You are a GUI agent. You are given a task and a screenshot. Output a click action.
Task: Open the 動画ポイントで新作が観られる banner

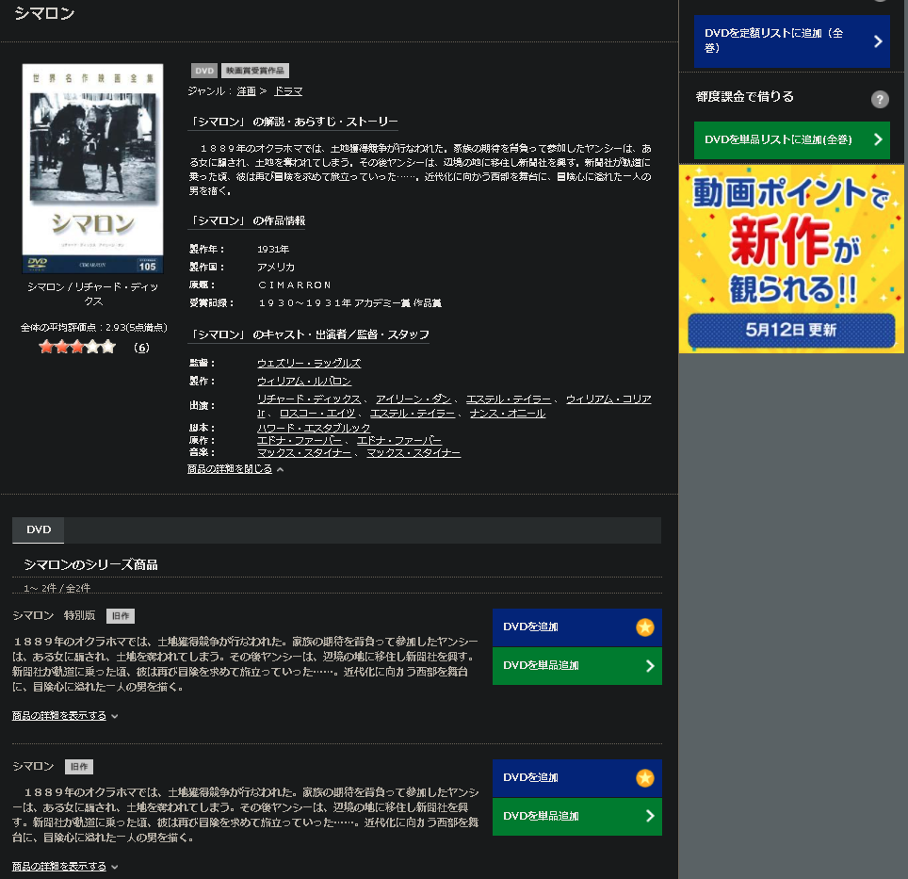pos(791,259)
